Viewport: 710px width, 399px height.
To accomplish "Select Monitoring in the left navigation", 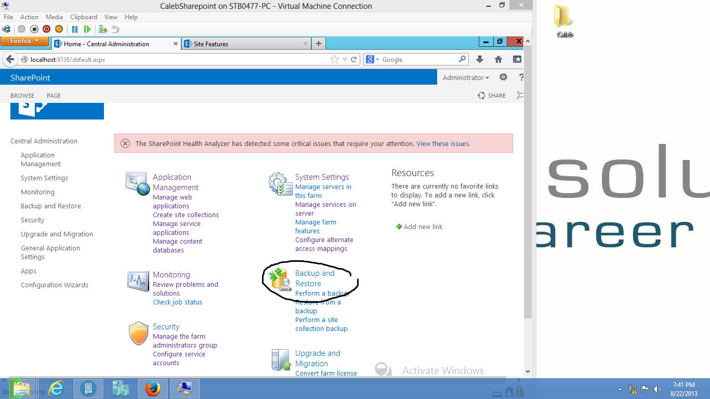I will [37, 192].
